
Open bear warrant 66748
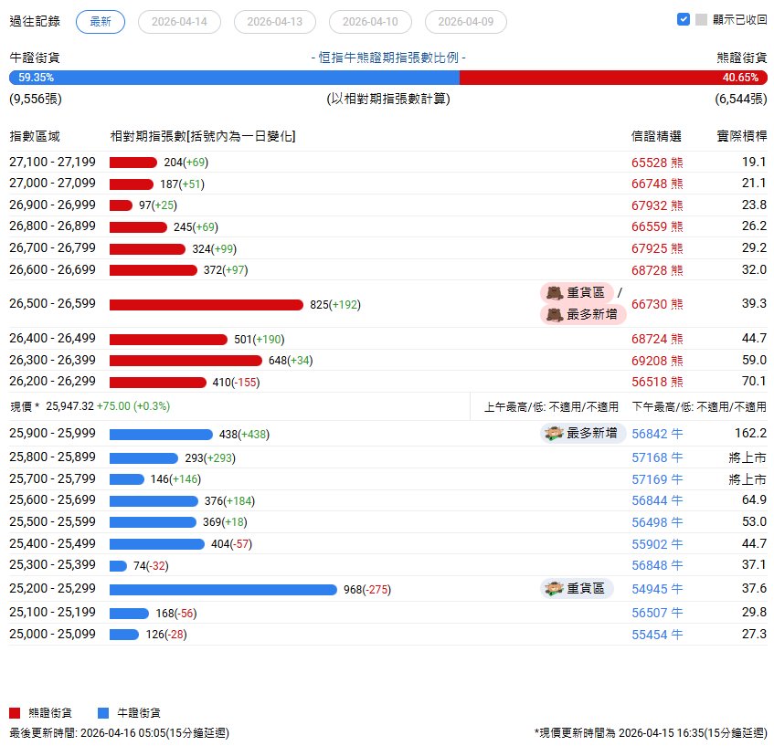[x=657, y=184]
